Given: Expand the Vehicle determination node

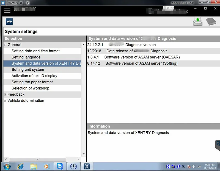Looking at the screenshot, I should [x=5, y=101].
